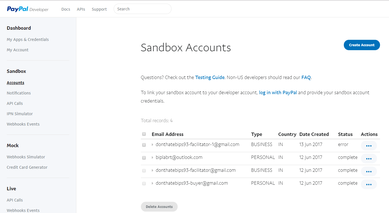This screenshot has width=389, height=213.
Task: Click the Total records: 4 text
Action: (157, 121)
